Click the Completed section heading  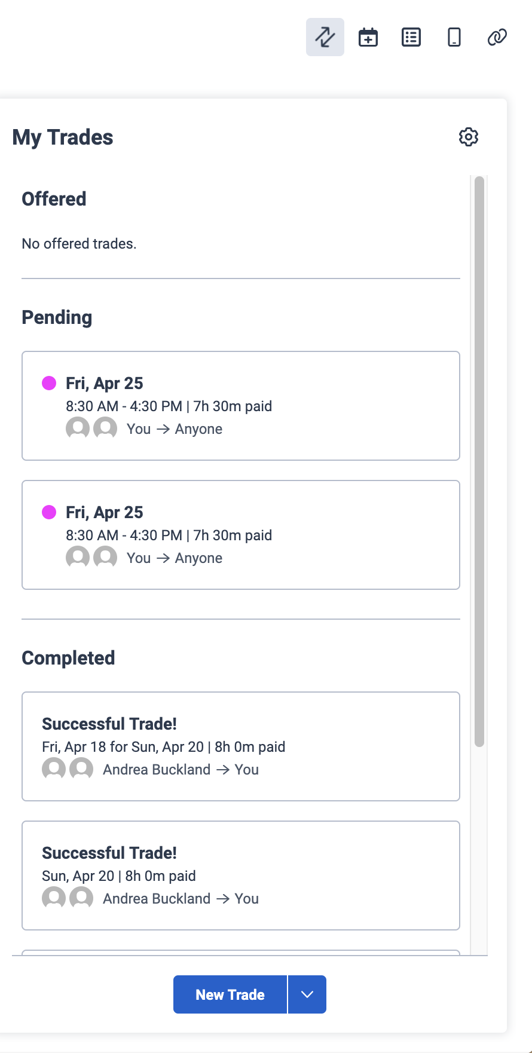68,658
